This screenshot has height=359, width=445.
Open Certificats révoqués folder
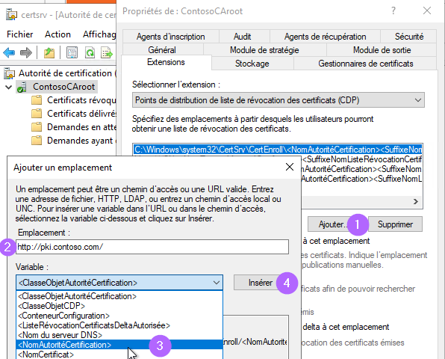tap(81, 100)
